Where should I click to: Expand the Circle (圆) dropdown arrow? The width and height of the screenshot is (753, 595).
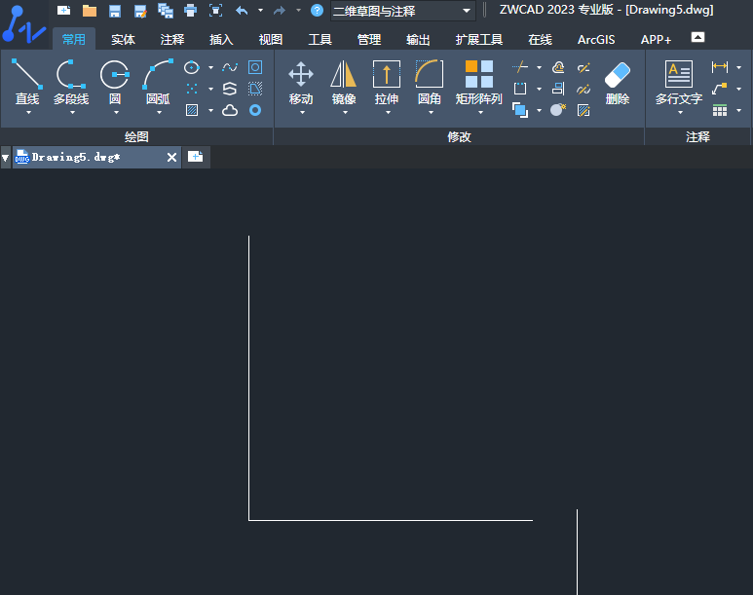pos(116,113)
